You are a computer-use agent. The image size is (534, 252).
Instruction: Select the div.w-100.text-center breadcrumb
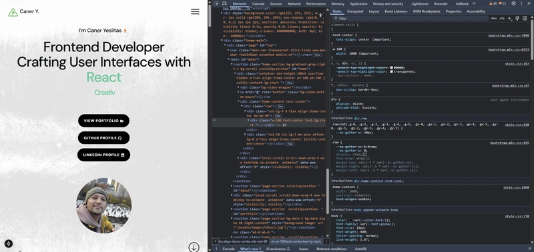pos(296,241)
